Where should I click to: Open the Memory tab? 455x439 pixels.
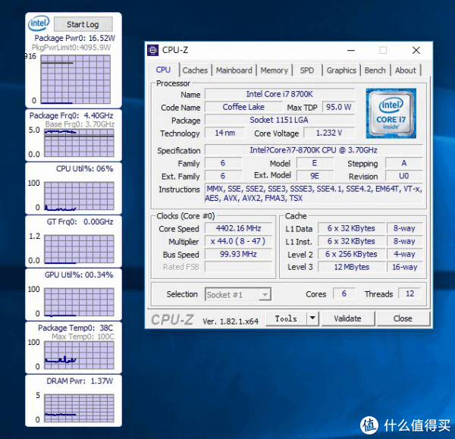pyautogui.click(x=274, y=71)
